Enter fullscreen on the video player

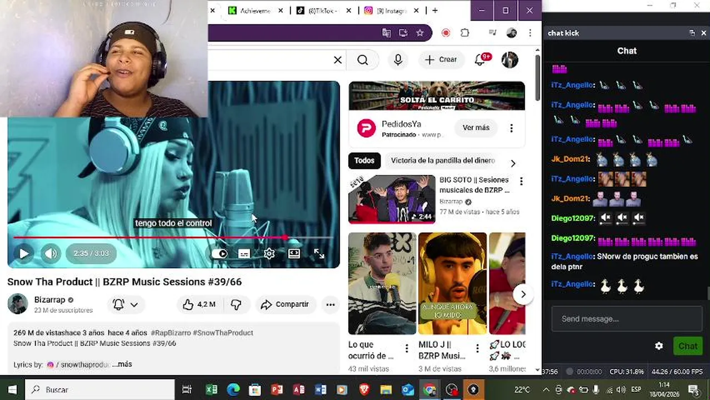point(319,254)
